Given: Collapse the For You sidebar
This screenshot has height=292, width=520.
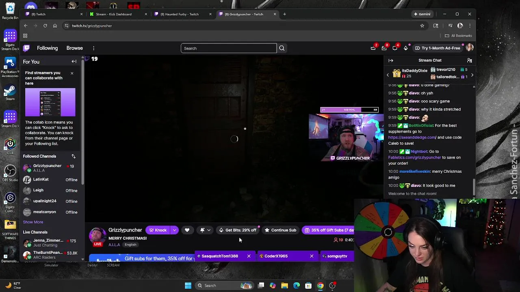Looking at the screenshot, I should click(x=74, y=62).
